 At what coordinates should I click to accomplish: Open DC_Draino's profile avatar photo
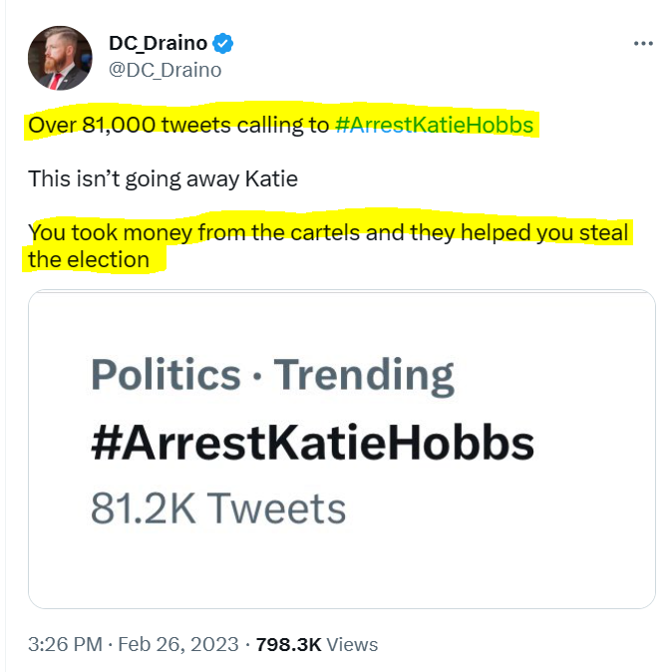(60, 57)
